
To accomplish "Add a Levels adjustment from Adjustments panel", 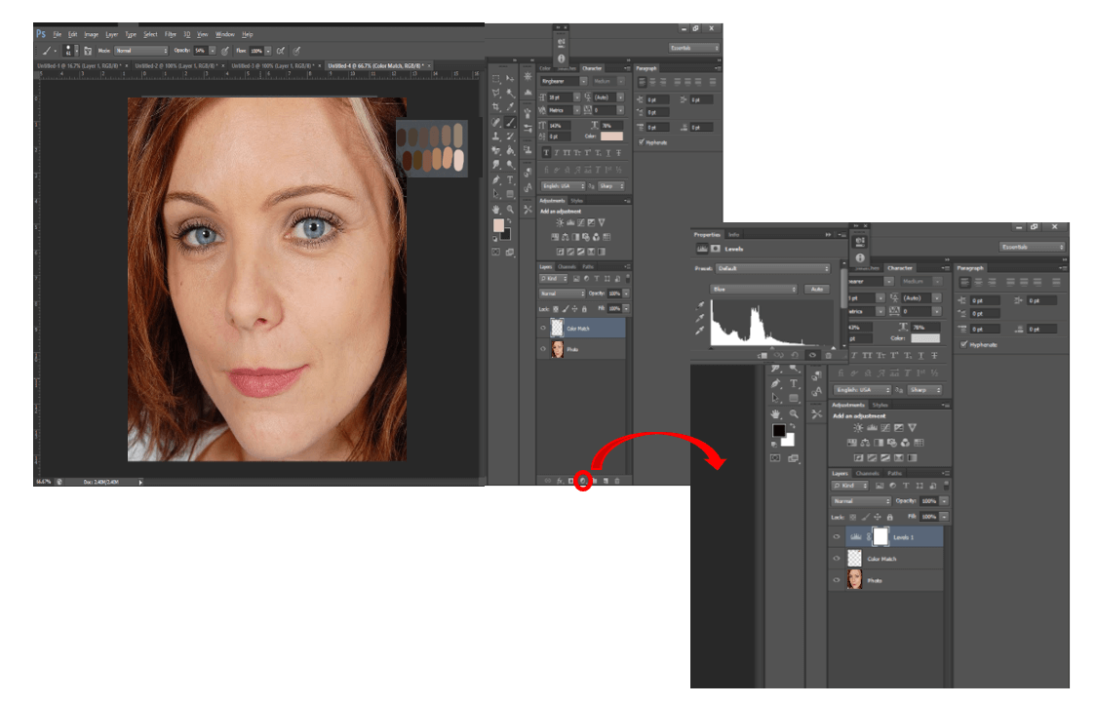I will [570, 223].
